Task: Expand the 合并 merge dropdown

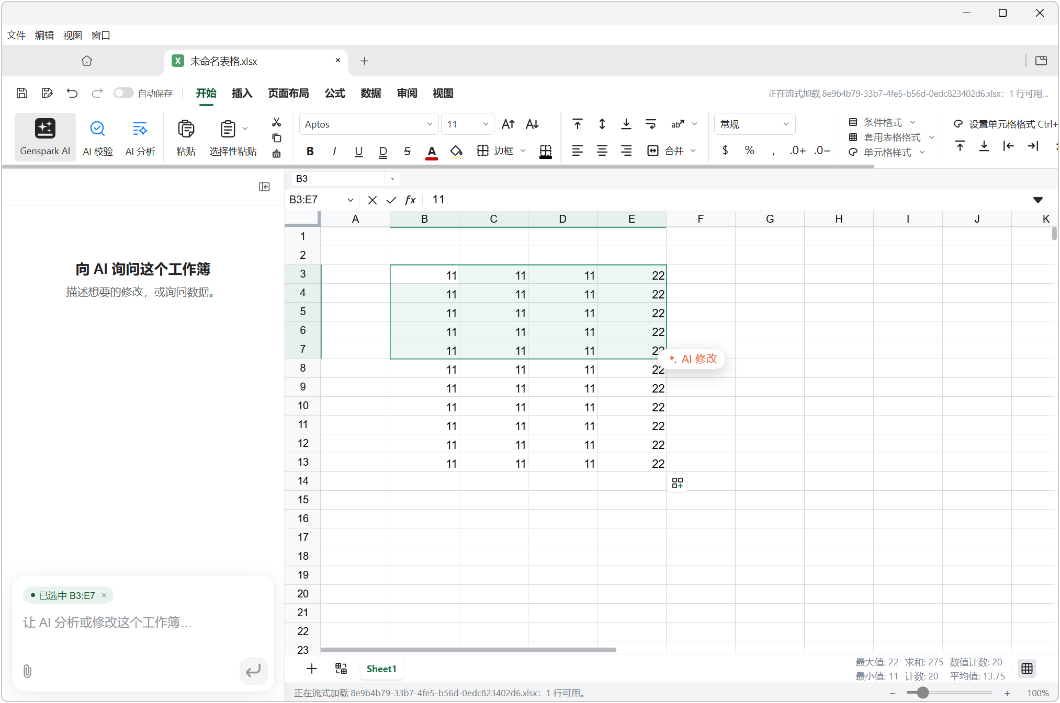Action: pos(693,151)
